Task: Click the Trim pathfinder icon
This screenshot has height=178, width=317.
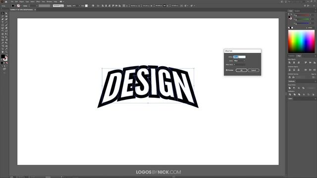Action: (x=295, y=94)
